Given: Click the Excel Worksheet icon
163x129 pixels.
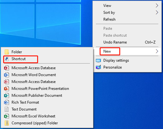Looking at the screenshot, I should tap(7, 116).
